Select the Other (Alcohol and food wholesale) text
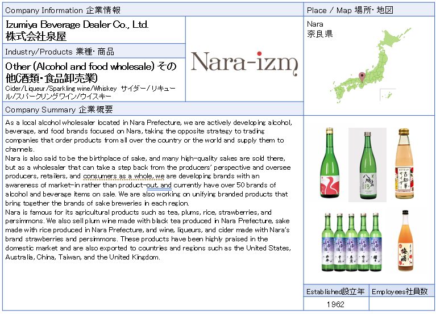 [91, 66]
